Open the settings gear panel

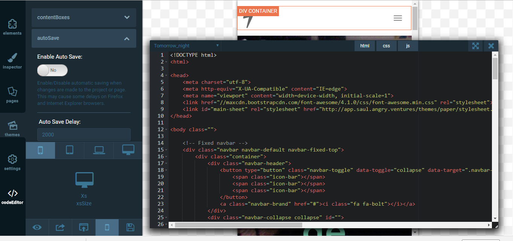12,162
